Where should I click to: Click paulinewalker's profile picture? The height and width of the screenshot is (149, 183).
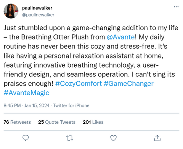pyautogui.click(x=11, y=11)
